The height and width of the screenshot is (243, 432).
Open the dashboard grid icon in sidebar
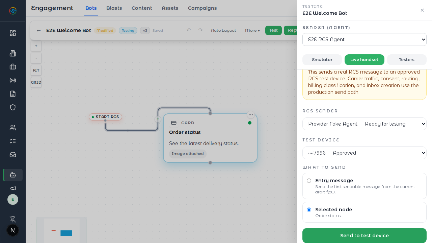pyautogui.click(x=13, y=33)
